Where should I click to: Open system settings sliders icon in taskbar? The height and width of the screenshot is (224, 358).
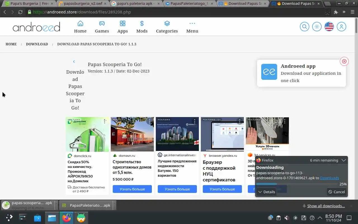pyautogui.click(x=23, y=218)
